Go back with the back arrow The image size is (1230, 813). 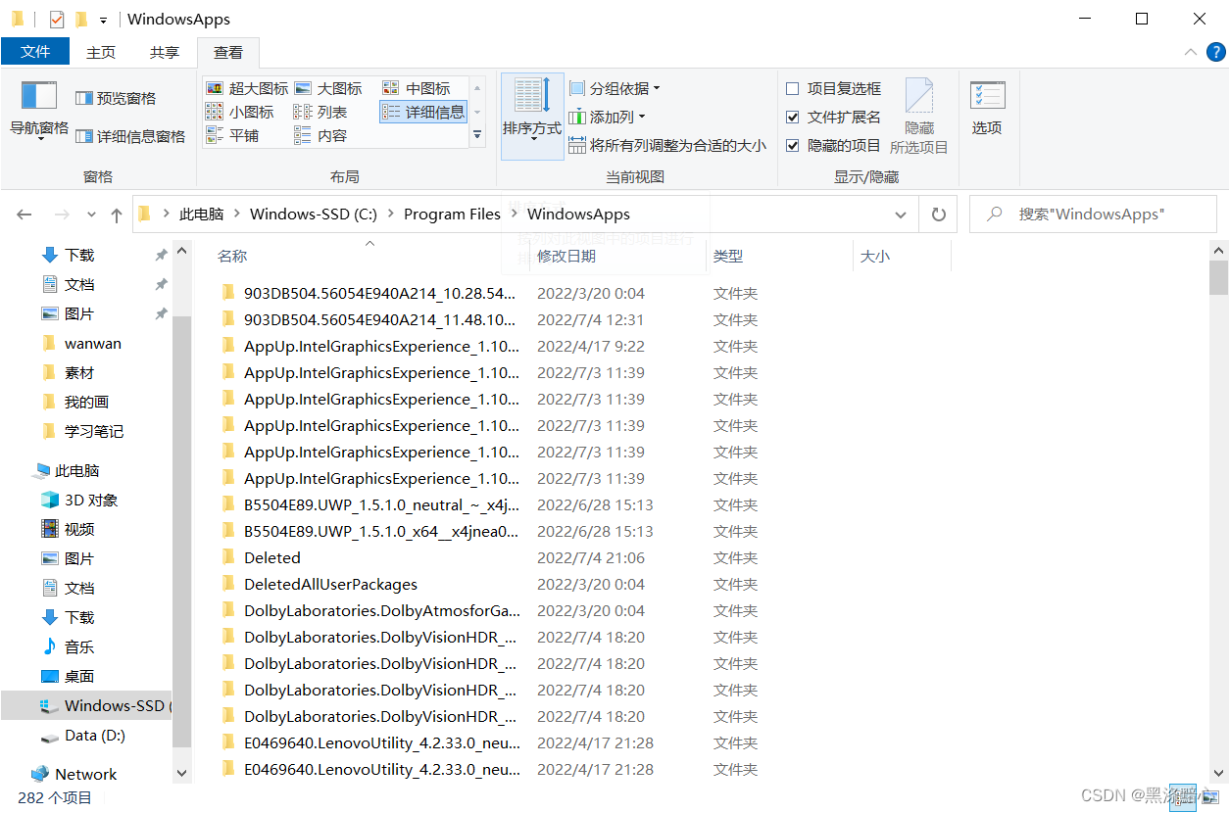[25, 215]
